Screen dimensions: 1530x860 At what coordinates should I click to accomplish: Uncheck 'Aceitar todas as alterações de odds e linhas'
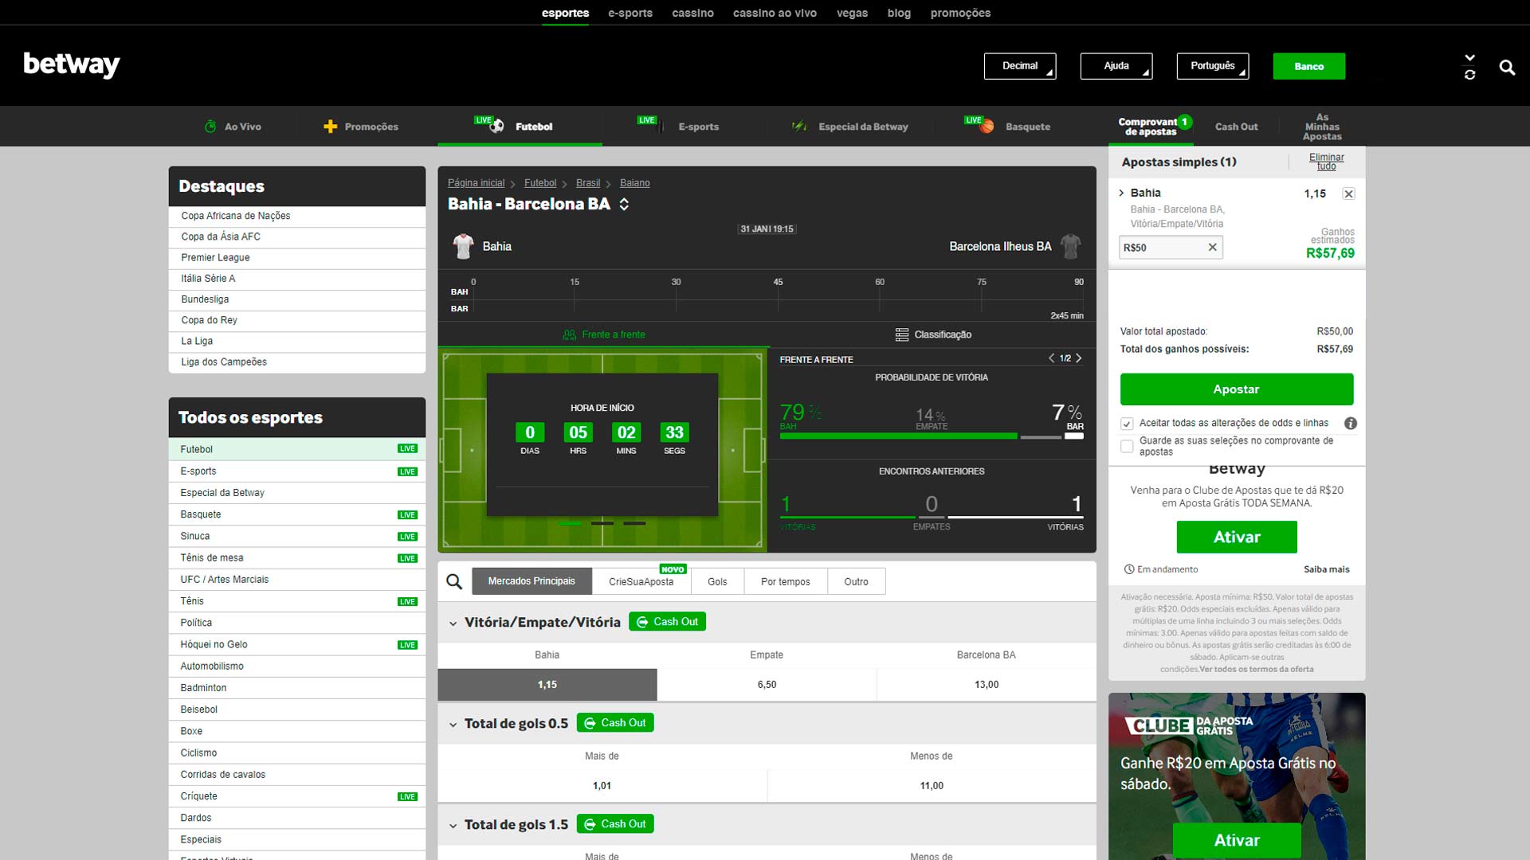(1127, 423)
